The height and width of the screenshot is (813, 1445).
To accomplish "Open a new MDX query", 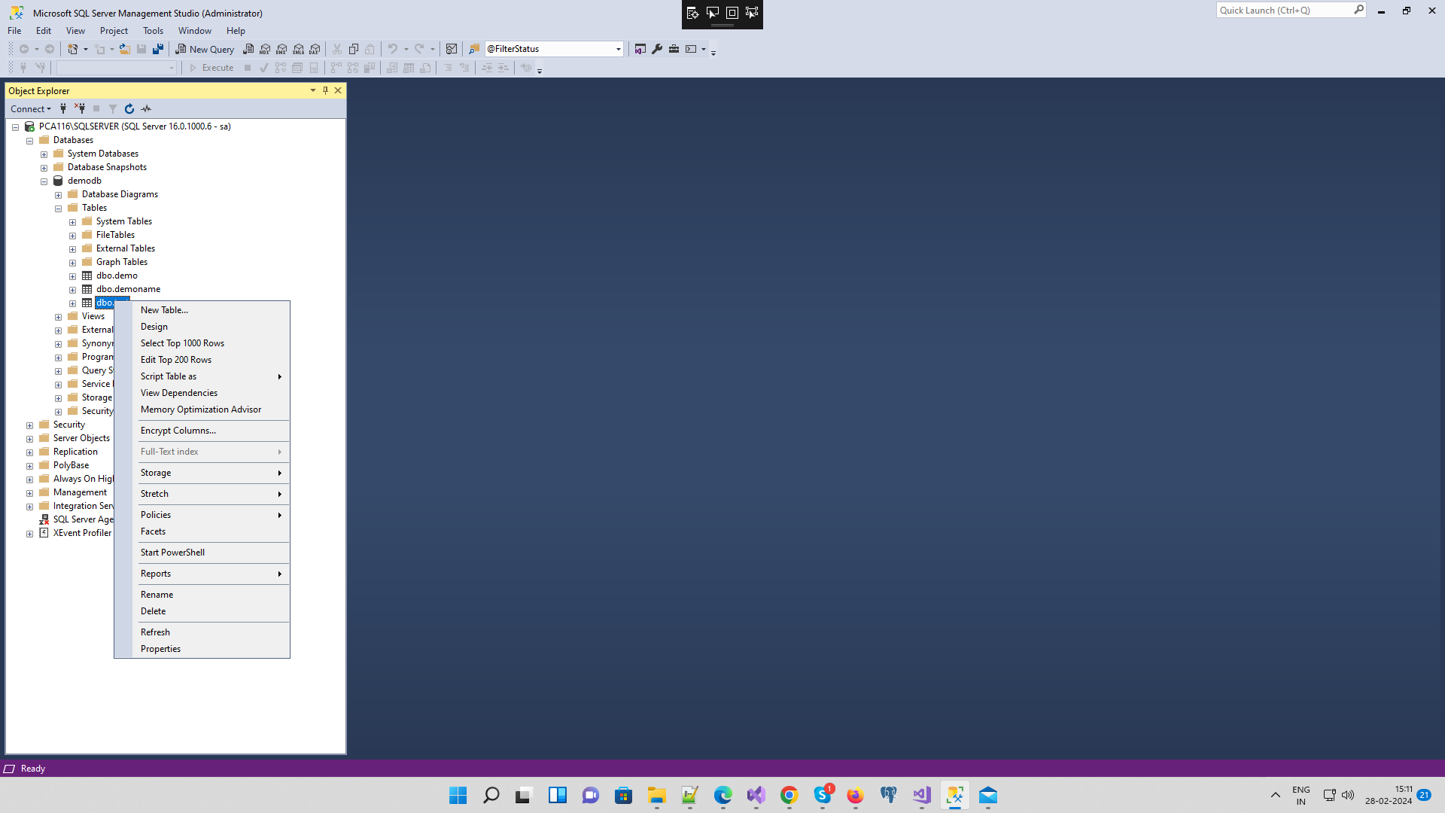I will 265,49.
